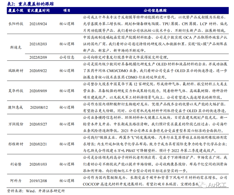Click the line starting 公司作为国内聚醚胺龙头
Viewport: 234px width, 195px height.
coord(155,177)
